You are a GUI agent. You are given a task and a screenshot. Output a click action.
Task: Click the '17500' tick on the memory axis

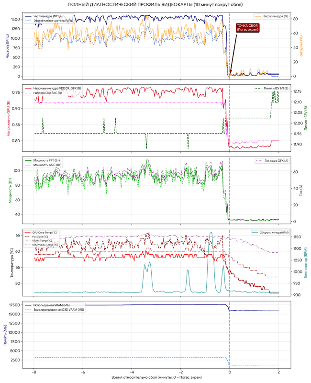15,305
